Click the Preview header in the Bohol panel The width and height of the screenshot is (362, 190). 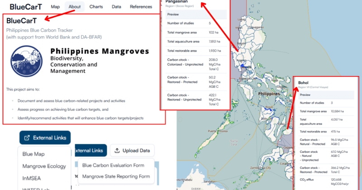[x=305, y=95]
